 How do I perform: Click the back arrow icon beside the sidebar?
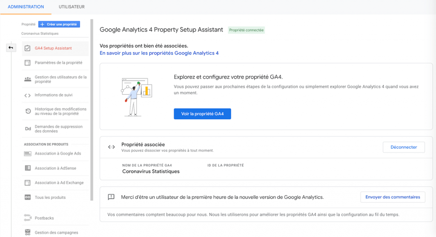pyautogui.click(x=11, y=48)
